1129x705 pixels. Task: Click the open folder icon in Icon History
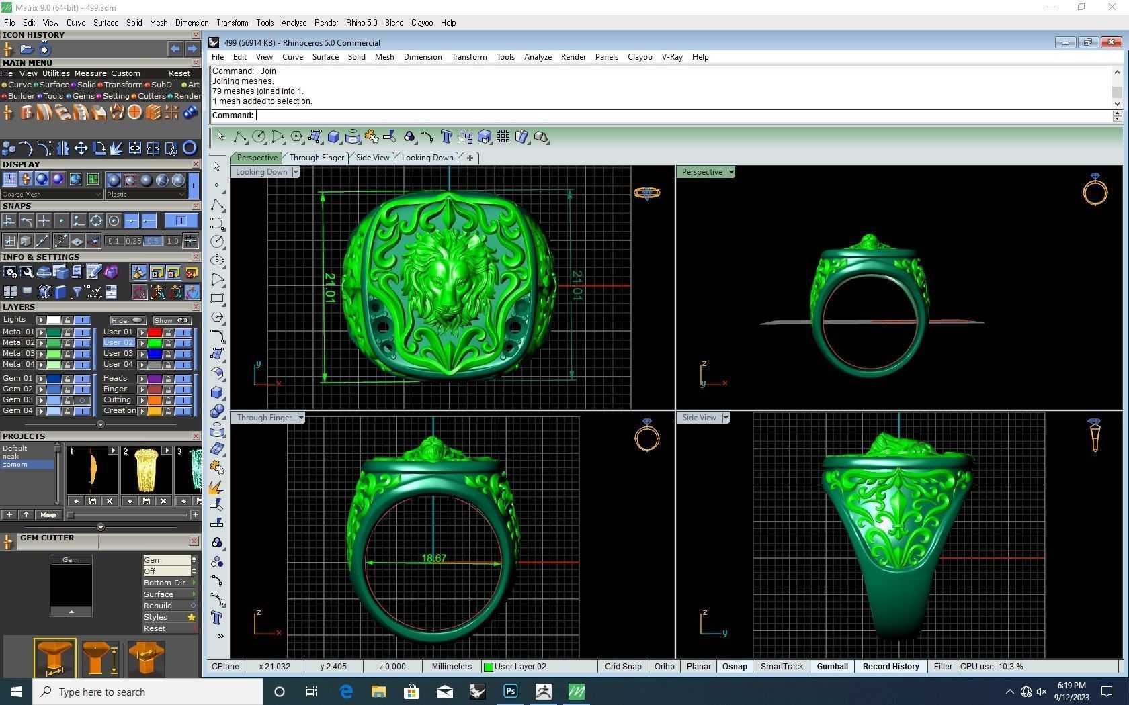pyautogui.click(x=27, y=49)
